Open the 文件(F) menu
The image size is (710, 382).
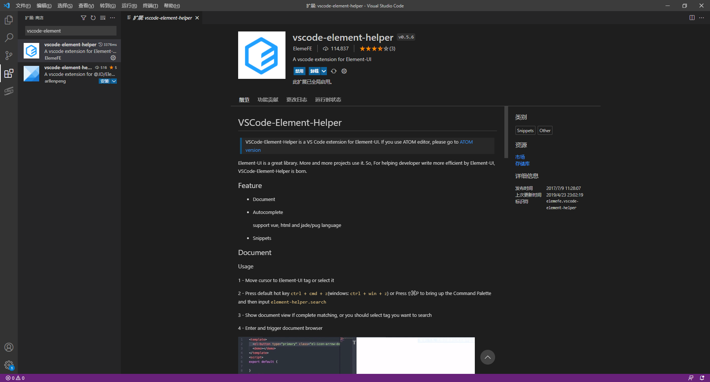[x=23, y=6]
